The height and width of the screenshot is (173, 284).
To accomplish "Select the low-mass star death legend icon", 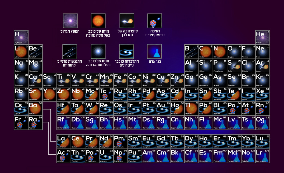I will 98,21.
